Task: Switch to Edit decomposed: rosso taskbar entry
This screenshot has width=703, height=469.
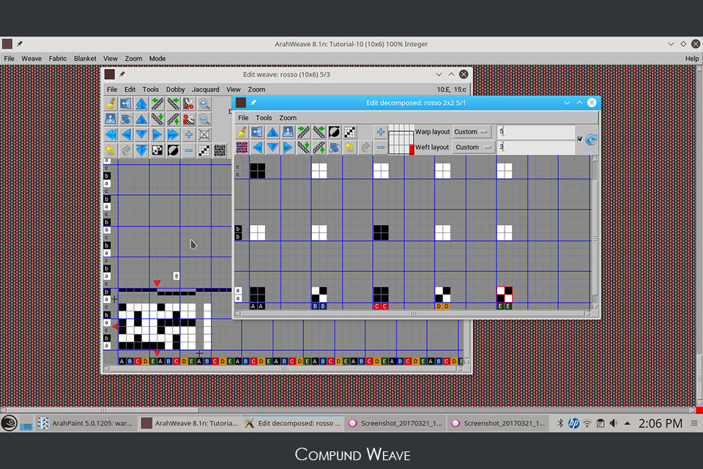Action: 293,424
